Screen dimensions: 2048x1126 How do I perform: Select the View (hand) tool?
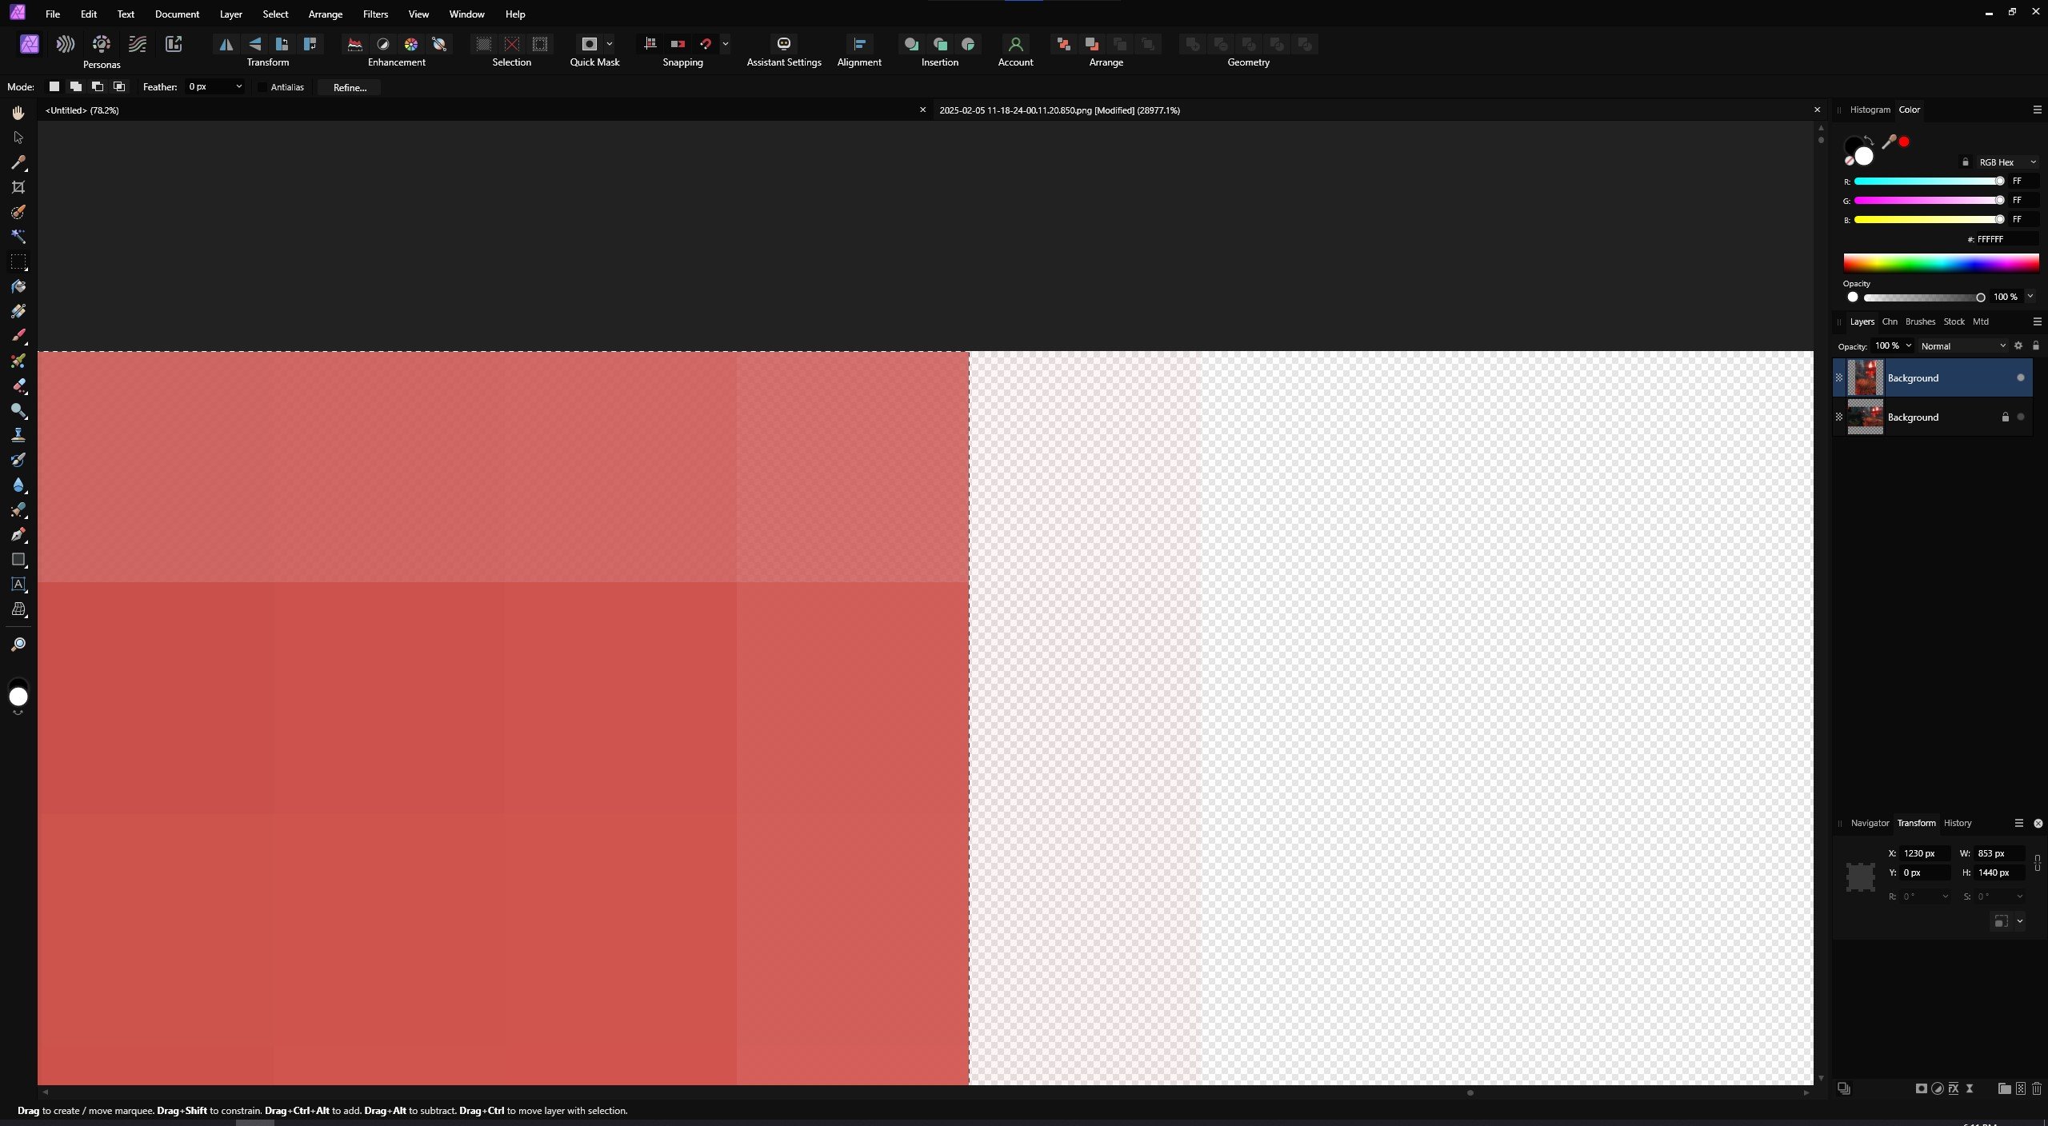(x=18, y=113)
